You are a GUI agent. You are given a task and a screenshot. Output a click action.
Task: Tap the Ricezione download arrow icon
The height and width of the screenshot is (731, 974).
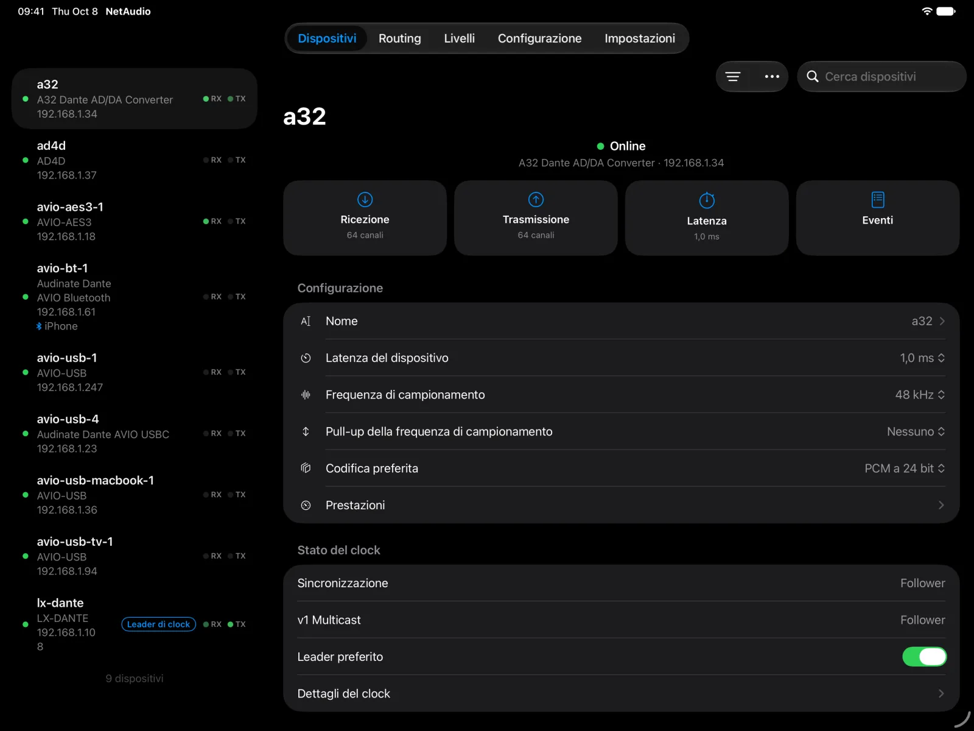pyautogui.click(x=365, y=199)
